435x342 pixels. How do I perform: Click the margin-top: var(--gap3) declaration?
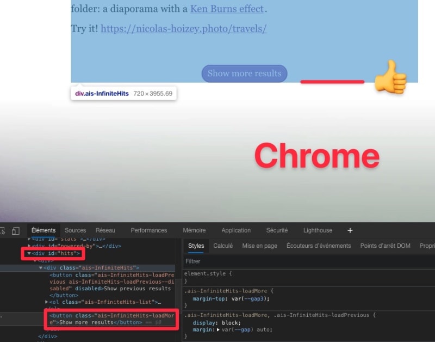pos(231,299)
